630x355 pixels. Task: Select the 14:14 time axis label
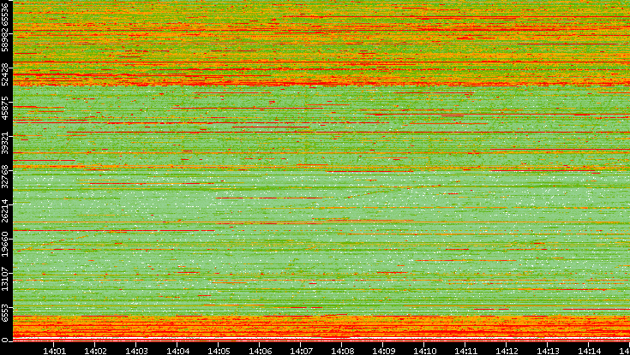point(589,351)
